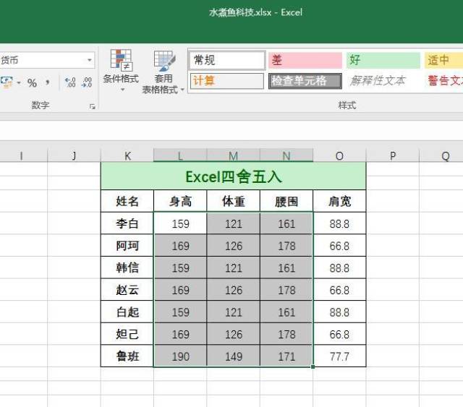This screenshot has height=407, width=463.
Task: Click the comma style icon
Action: (x=47, y=83)
